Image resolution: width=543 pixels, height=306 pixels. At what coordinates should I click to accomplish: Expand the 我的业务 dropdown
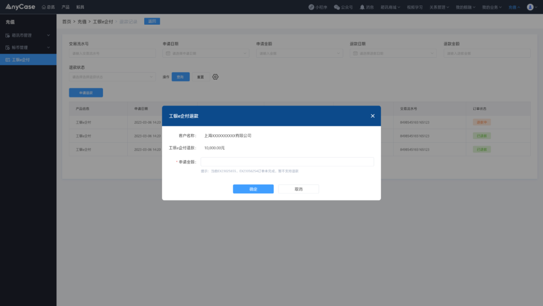pyautogui.click(x=492, y=7)
